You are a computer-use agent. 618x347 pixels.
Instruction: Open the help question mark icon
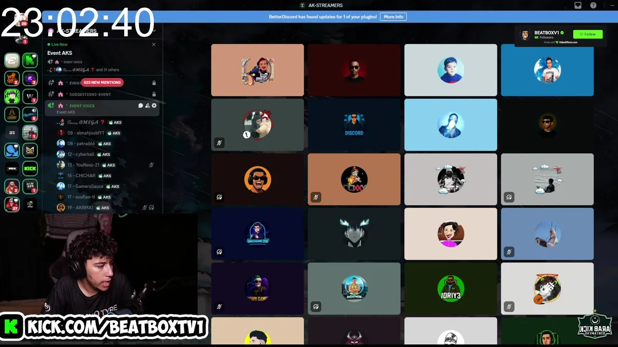[593, 5]
